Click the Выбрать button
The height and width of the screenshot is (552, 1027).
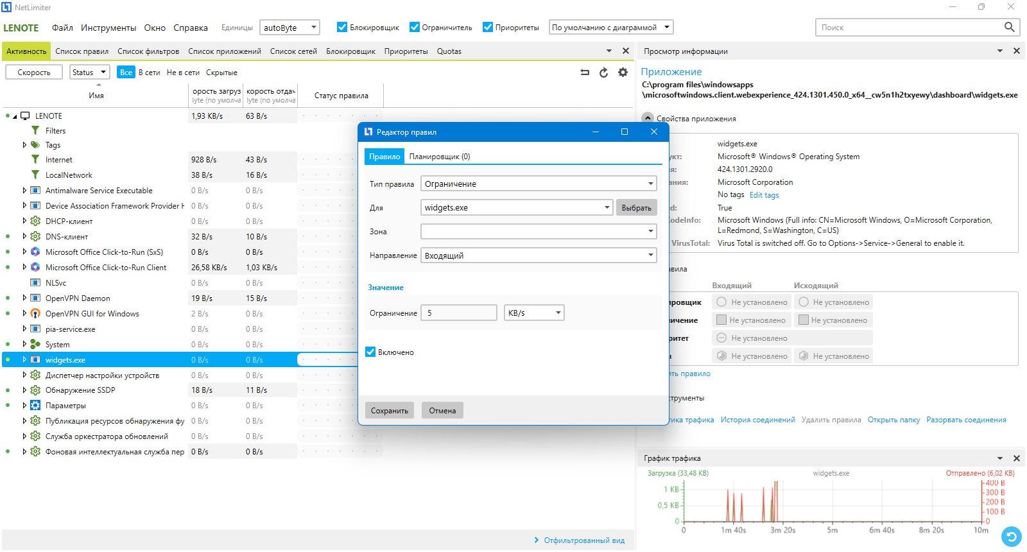click(636, 207)
